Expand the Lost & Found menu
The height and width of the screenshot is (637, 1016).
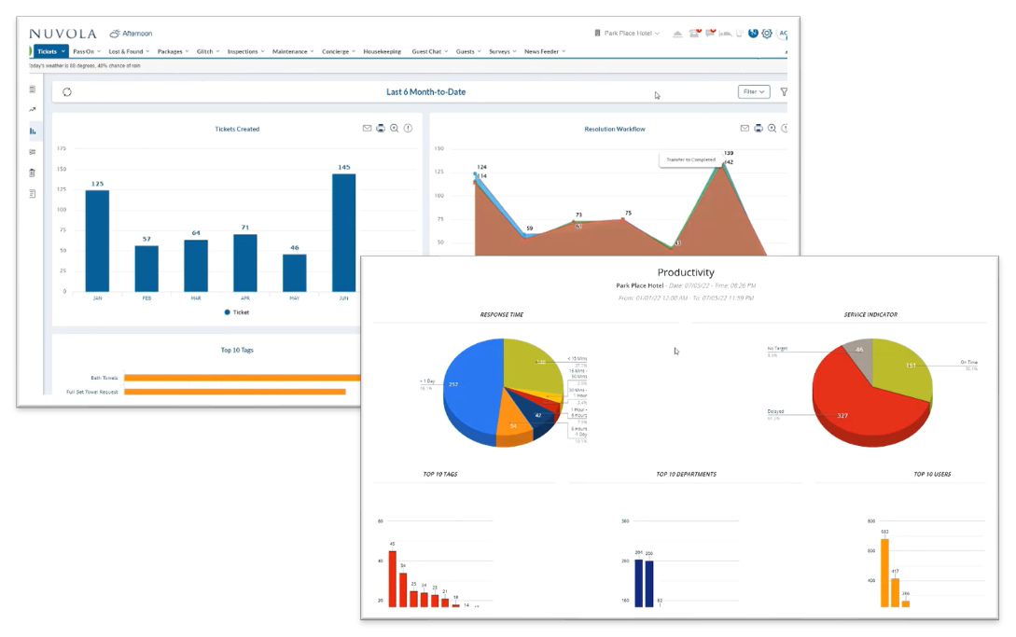129,51
